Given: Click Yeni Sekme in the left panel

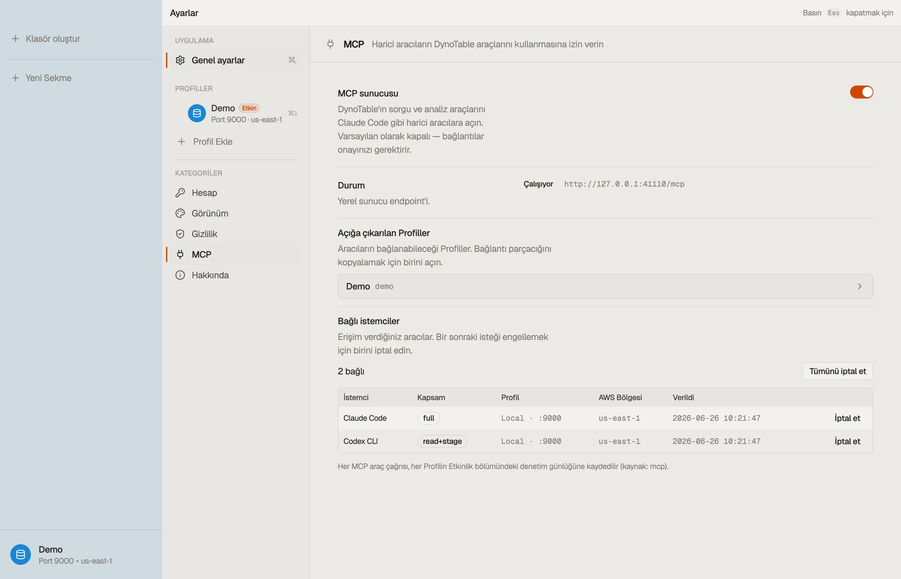Looking at the screenshot, I should pos(49,78).
